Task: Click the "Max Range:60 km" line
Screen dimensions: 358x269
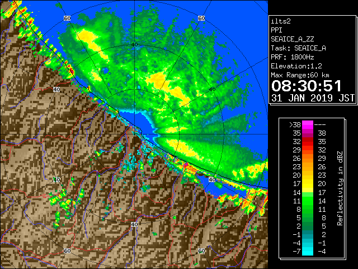Action: point(300,75)
